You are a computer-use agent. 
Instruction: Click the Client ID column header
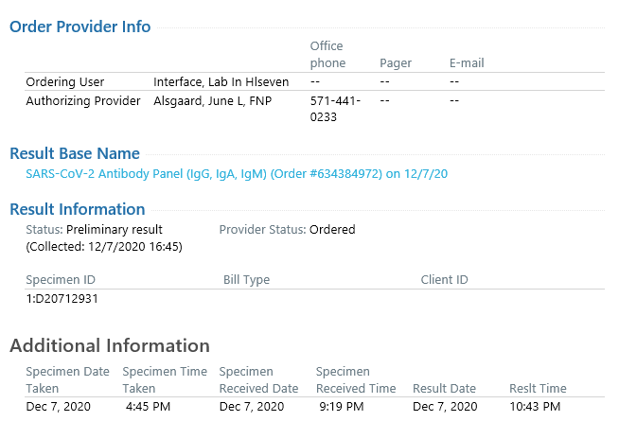pos(444,279)
